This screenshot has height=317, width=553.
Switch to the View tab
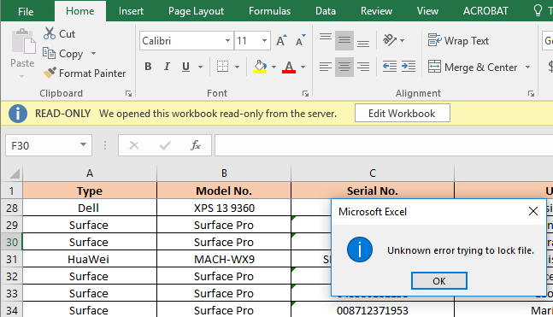(427, 11)
